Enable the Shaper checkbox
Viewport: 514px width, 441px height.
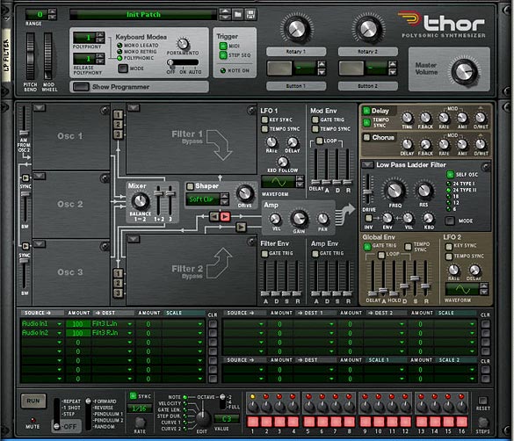point(190,186)
